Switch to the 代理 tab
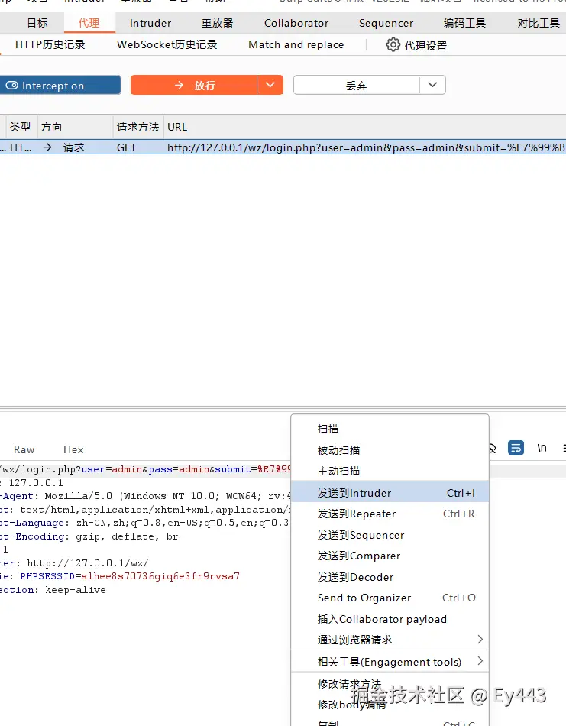This screenshot has height=726, width=566. click(x=89, y=23)
